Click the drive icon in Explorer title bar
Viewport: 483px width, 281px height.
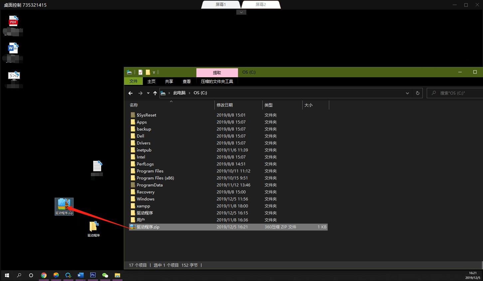(x=129, y=72)
